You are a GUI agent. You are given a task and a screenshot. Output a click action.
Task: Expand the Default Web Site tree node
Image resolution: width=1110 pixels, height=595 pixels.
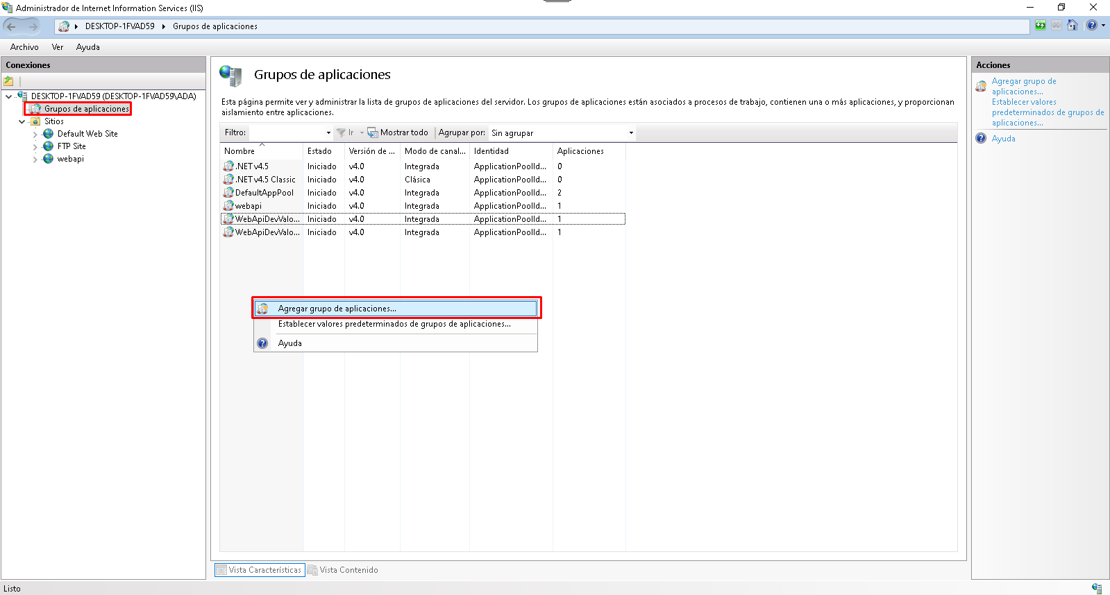(x=35, y=135)
